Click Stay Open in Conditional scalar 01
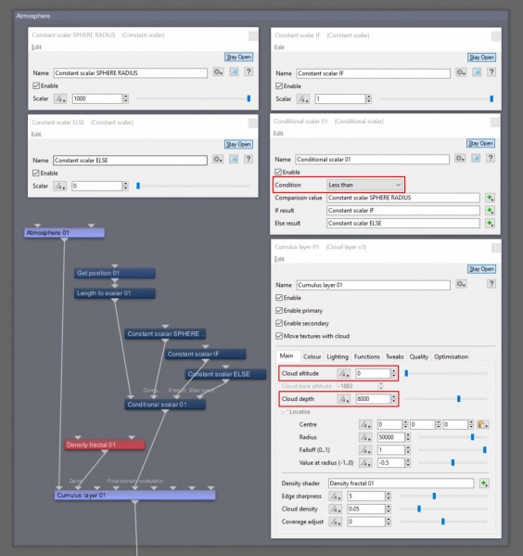Viewport: 523px width, 556px height. click(x=481, y=143)
